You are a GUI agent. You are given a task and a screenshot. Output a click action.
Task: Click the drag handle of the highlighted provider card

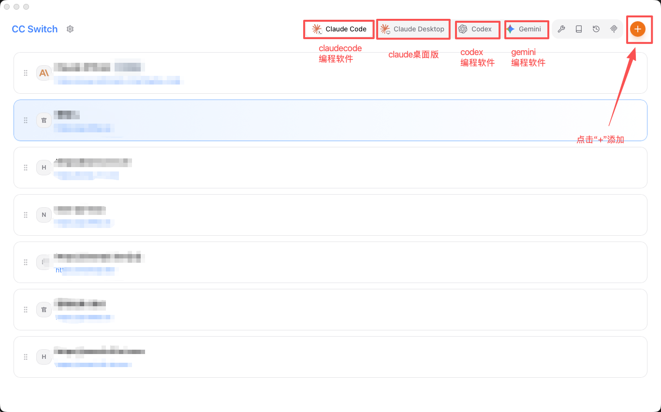click(x=26, y=120)
